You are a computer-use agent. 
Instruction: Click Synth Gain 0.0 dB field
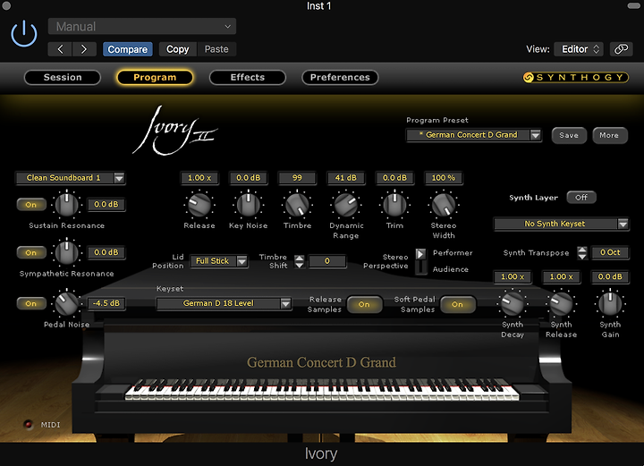pyautogui.click(x=610, y=276)
